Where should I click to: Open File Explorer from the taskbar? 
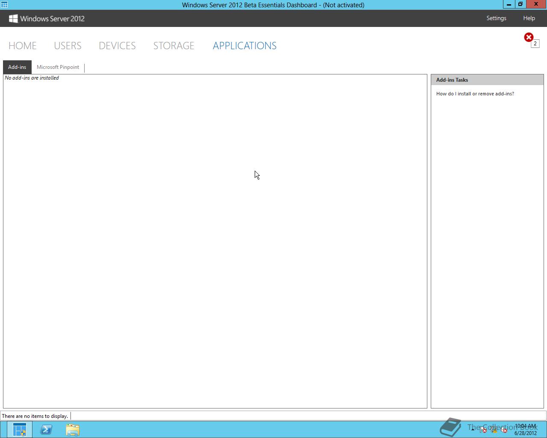73,429
